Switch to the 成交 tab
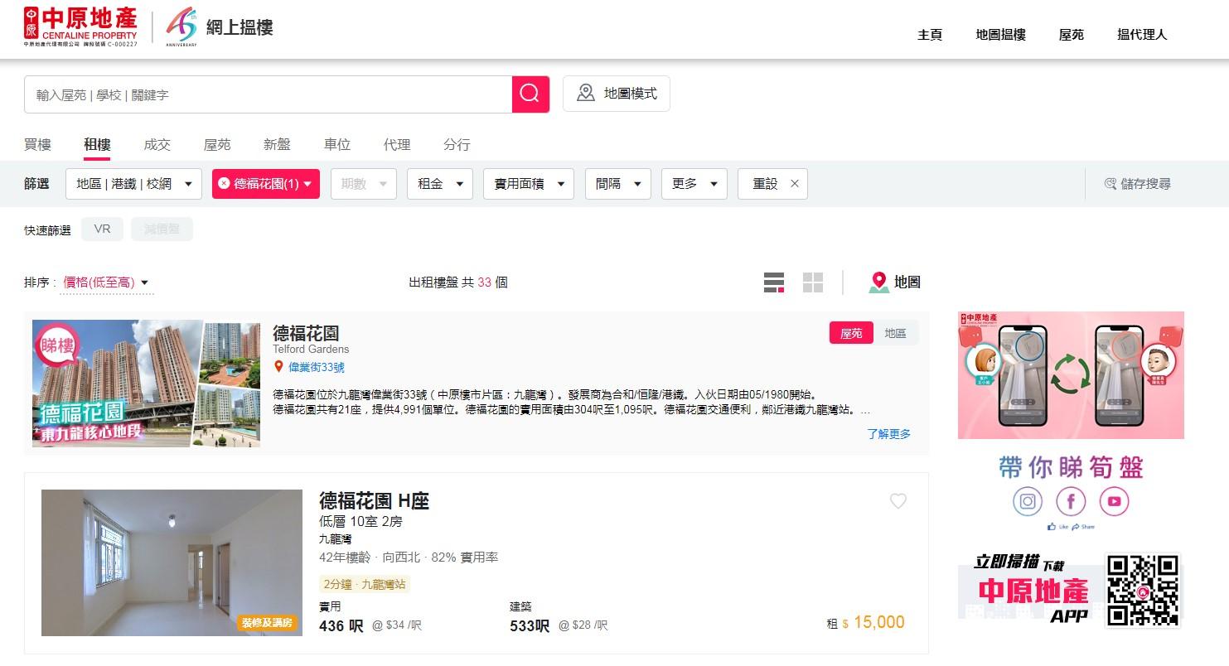1229x666 pixels. point(157,144)
